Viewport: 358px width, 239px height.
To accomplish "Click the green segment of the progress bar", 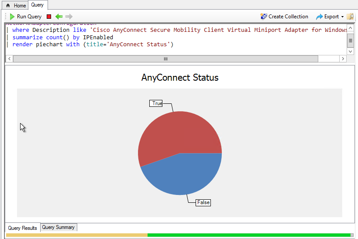I will point(249,235).
